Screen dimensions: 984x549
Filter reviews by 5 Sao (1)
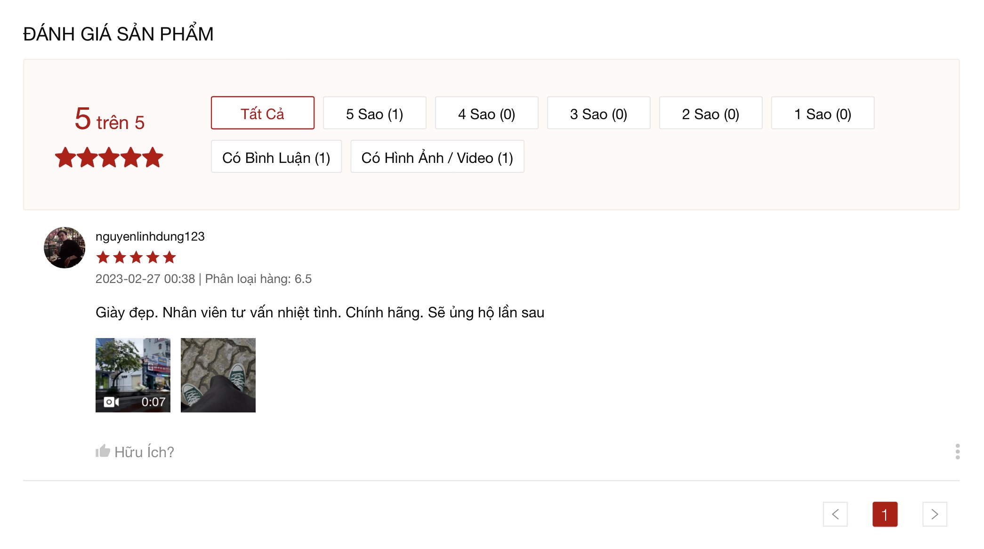coord(375,113)
